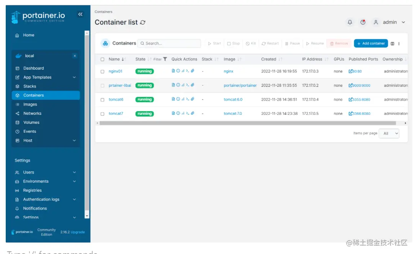Expand the App Templates submenu
This screenshot has height=254, width=415.
coord(74,77)
